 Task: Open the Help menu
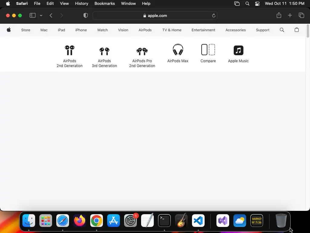(146, 3)
